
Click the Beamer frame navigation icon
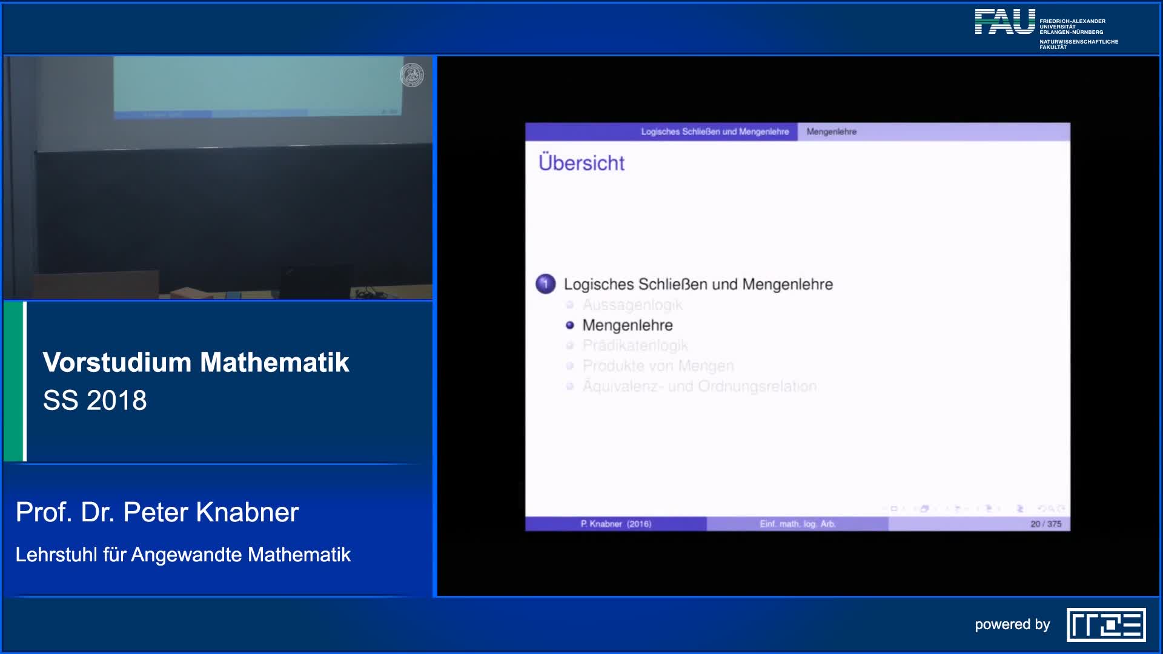tap(924, 509)
